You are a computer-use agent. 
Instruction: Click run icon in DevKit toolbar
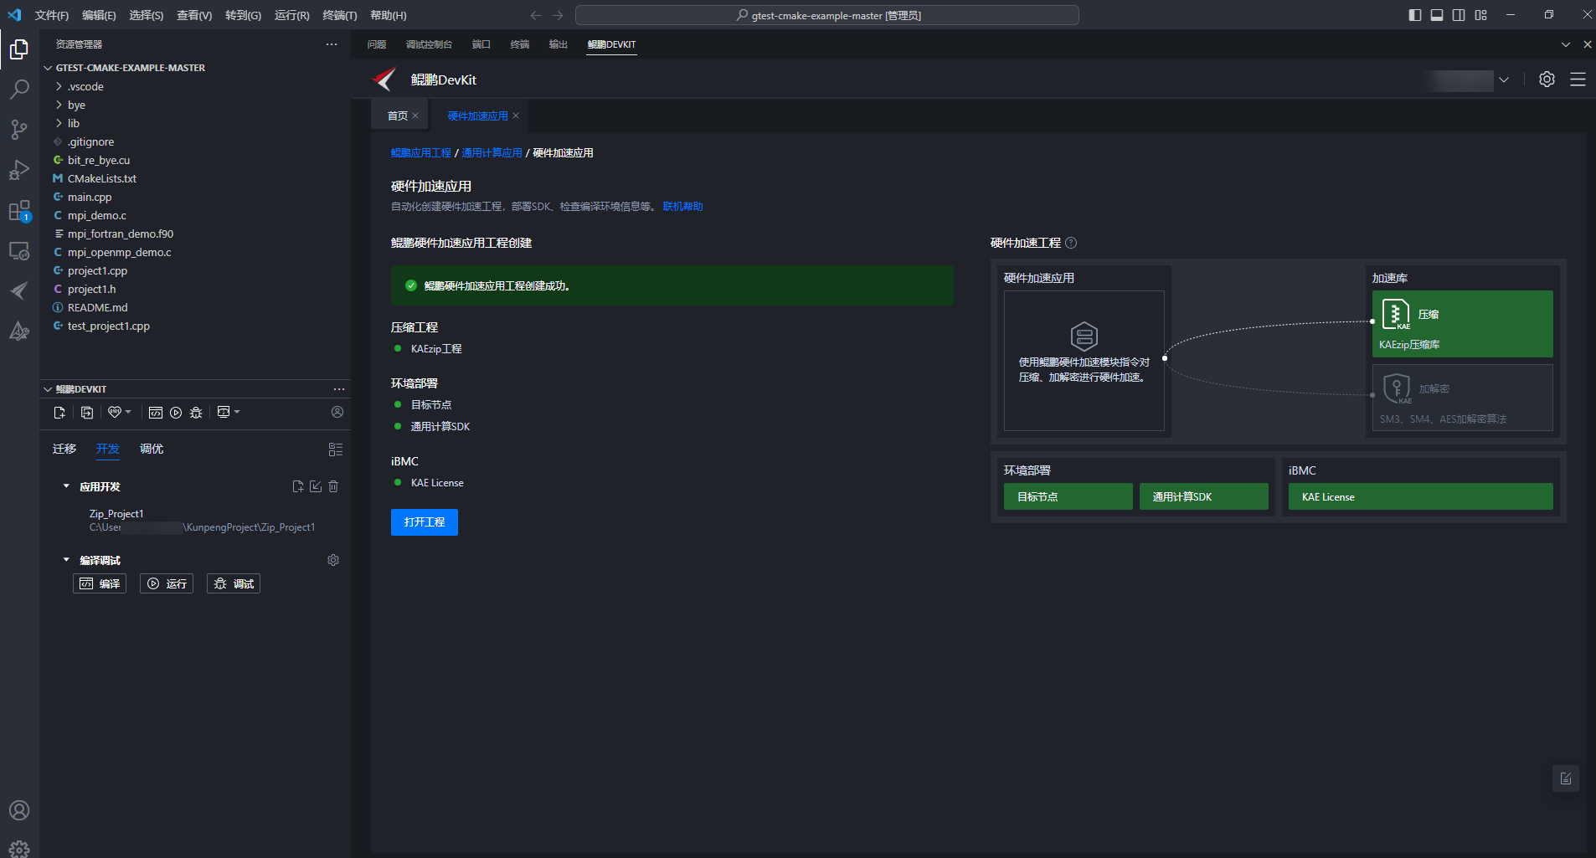(176, 412)
